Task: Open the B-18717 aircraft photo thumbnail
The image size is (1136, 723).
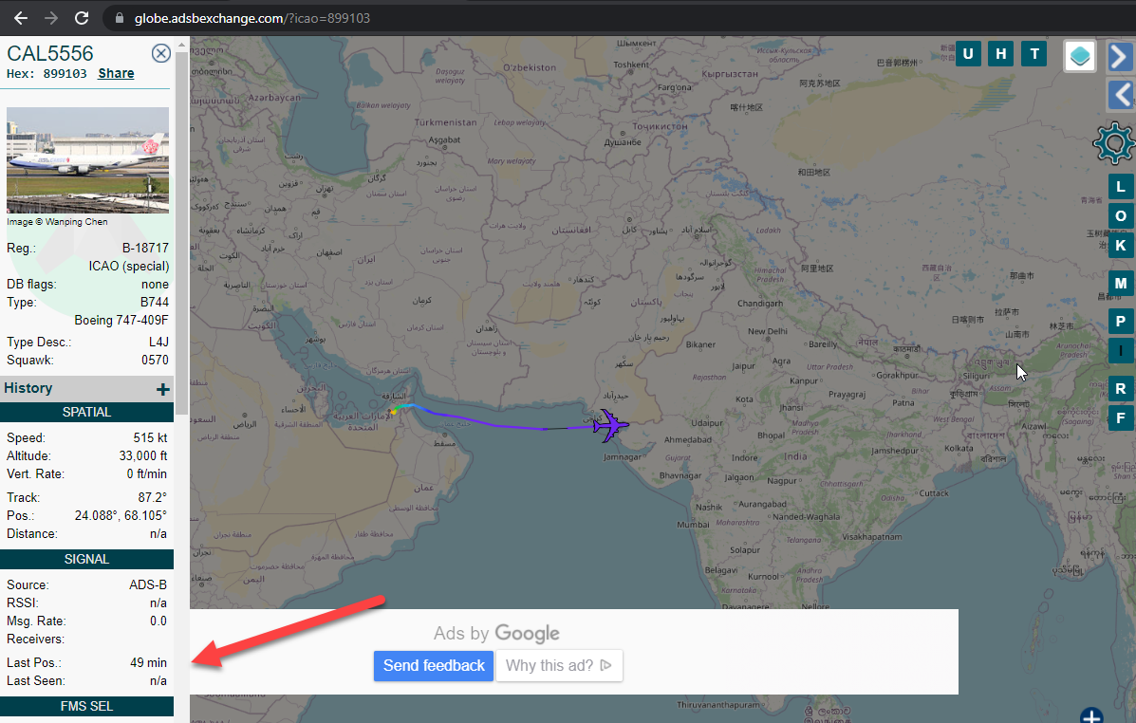Action: (x=87, y=160)
